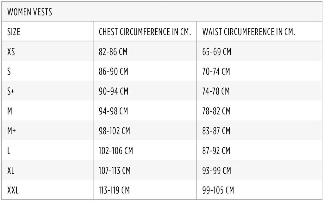Click the 102-106 CM chest value
Screen dimensions: 324x201
click(116, 151)
